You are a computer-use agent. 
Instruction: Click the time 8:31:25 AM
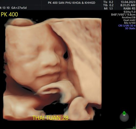click(x=128, y=5)
